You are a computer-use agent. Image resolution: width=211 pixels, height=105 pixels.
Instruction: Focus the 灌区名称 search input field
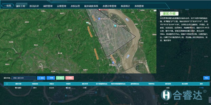click(x=24, y=78)
